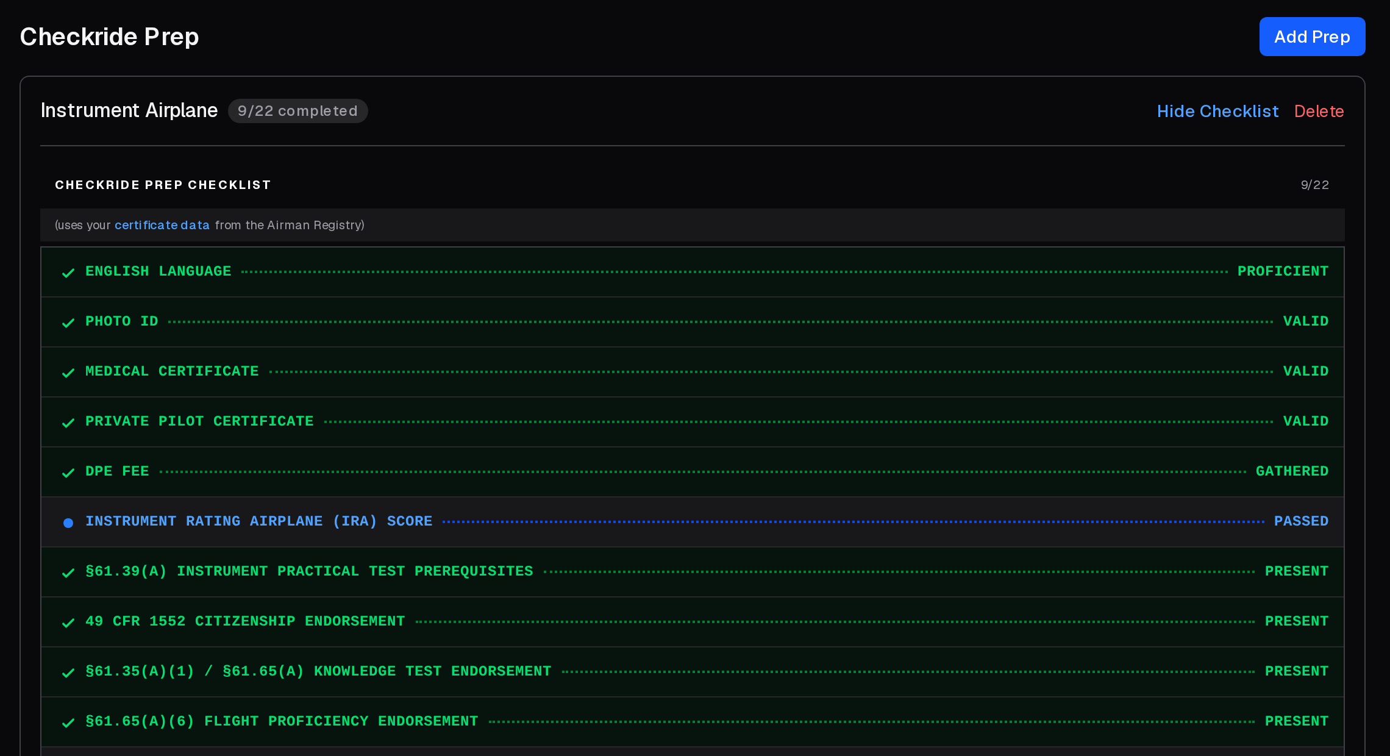
Task: Toggle the 49 CFR 1552 citizenship checkmark
Action: pos(68,622)
